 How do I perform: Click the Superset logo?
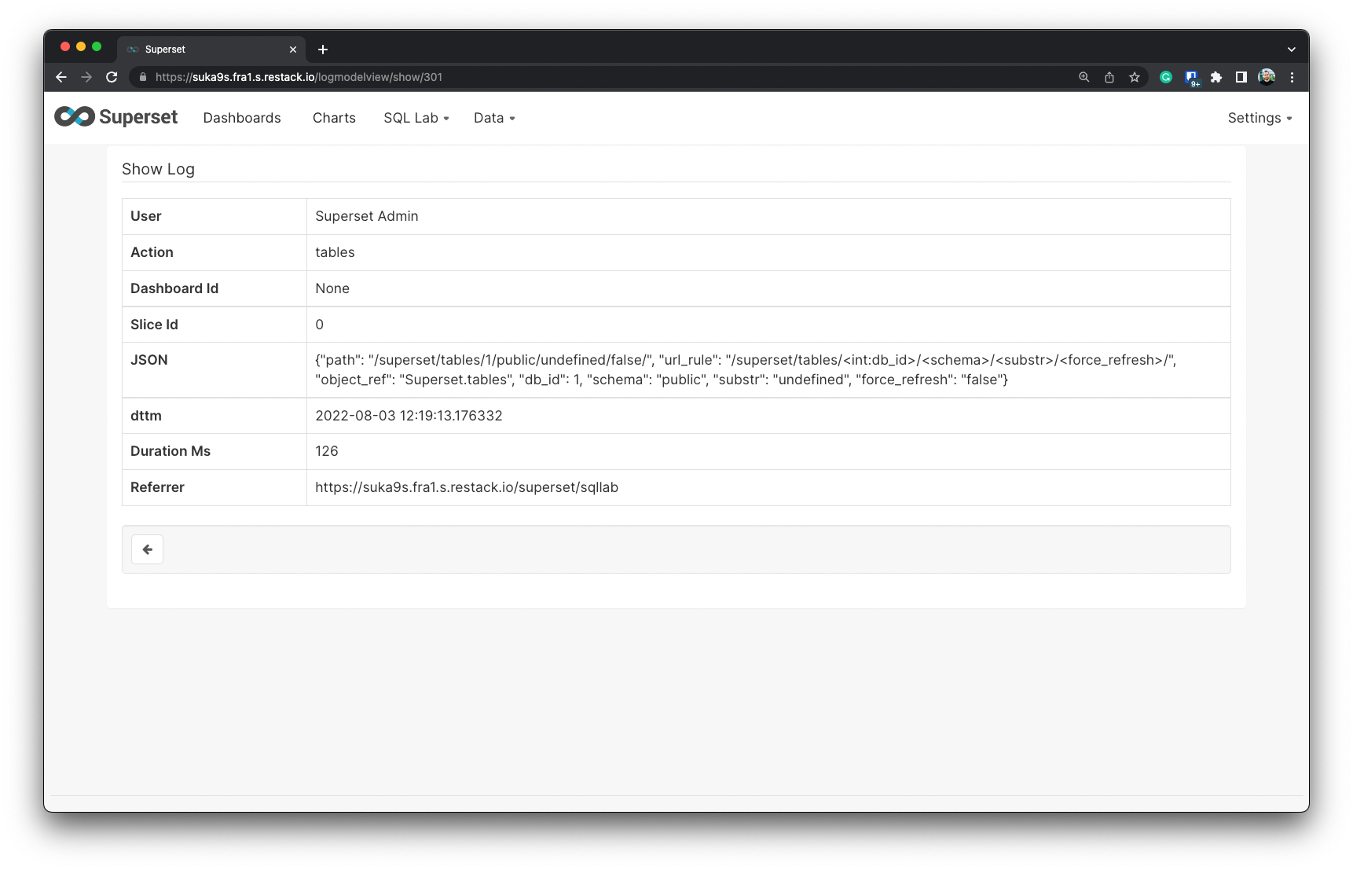(x=116, y=117)
